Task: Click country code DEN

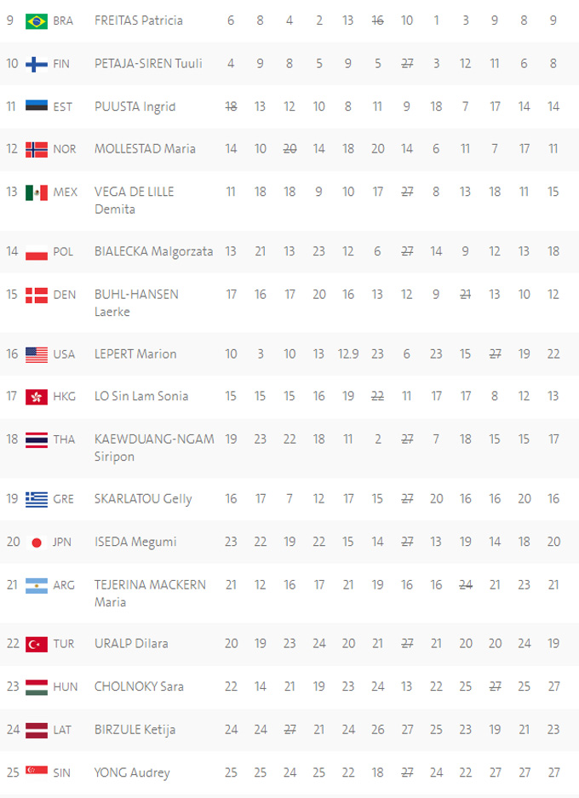Action: [64, 295]
